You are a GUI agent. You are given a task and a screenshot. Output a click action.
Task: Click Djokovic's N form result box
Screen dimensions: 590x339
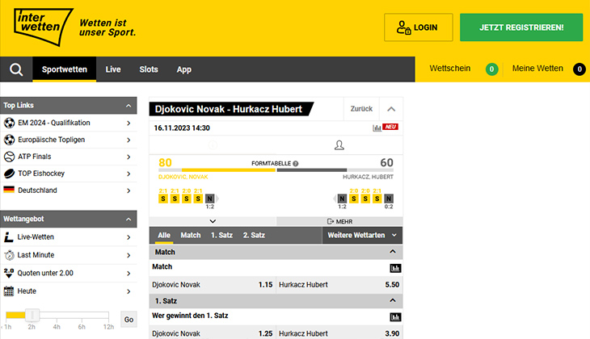tap(210, 199)
